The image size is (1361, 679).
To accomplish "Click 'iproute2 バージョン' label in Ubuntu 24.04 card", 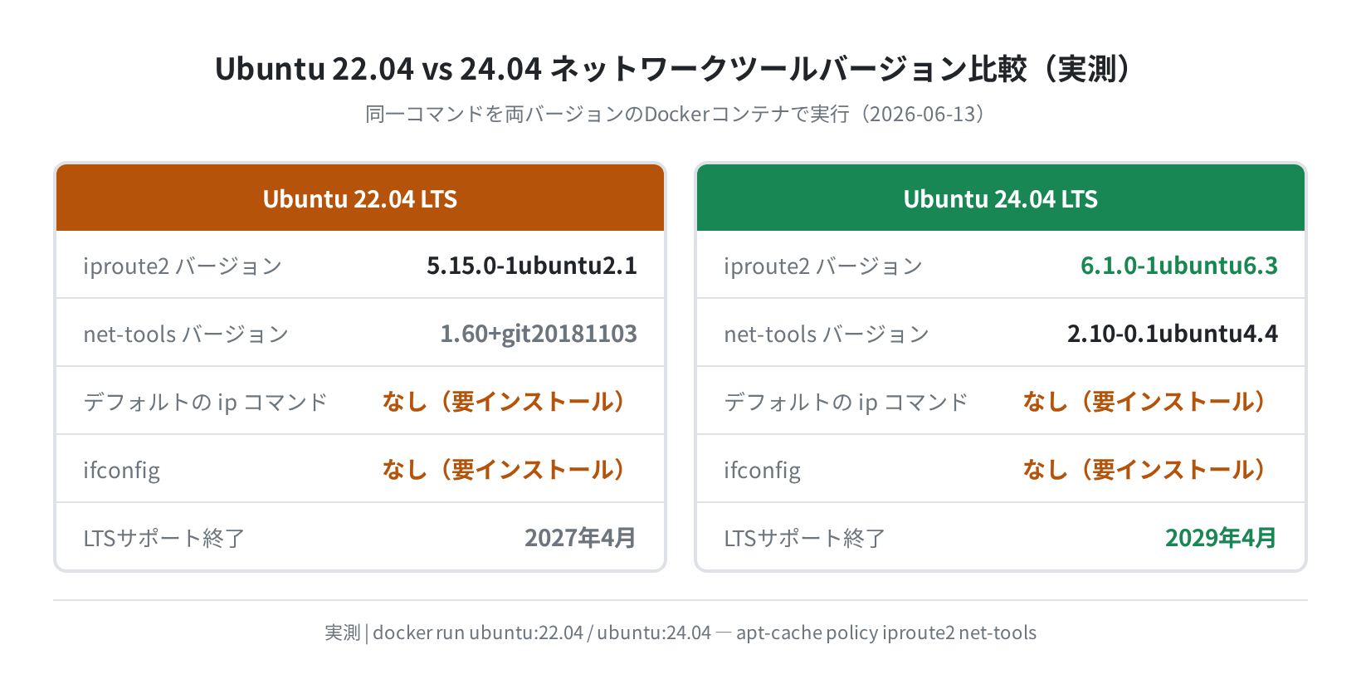I will click(823, 266).
